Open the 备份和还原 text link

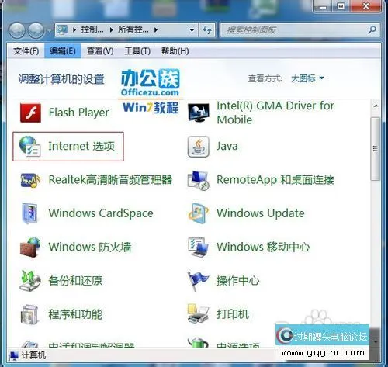(x=75, y=281)
